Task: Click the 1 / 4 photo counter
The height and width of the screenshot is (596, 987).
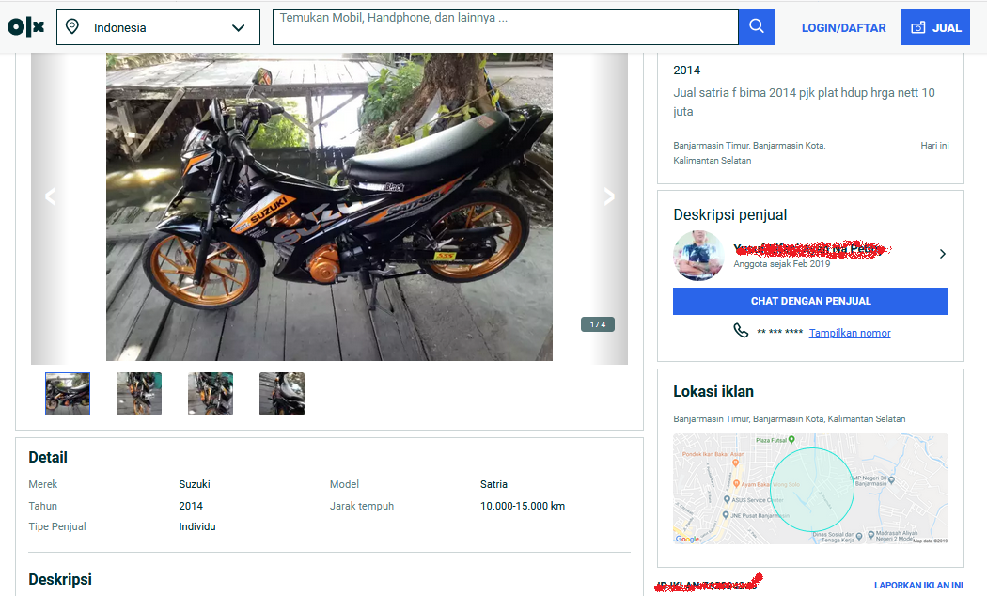Action: click(x=597, y=324)
